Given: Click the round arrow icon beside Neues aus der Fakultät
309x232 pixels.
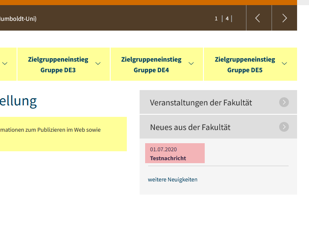Looking at the screenshot, I should [x=284, y=127].
